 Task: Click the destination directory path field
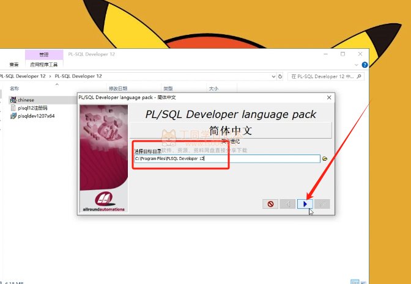point(227,159)
